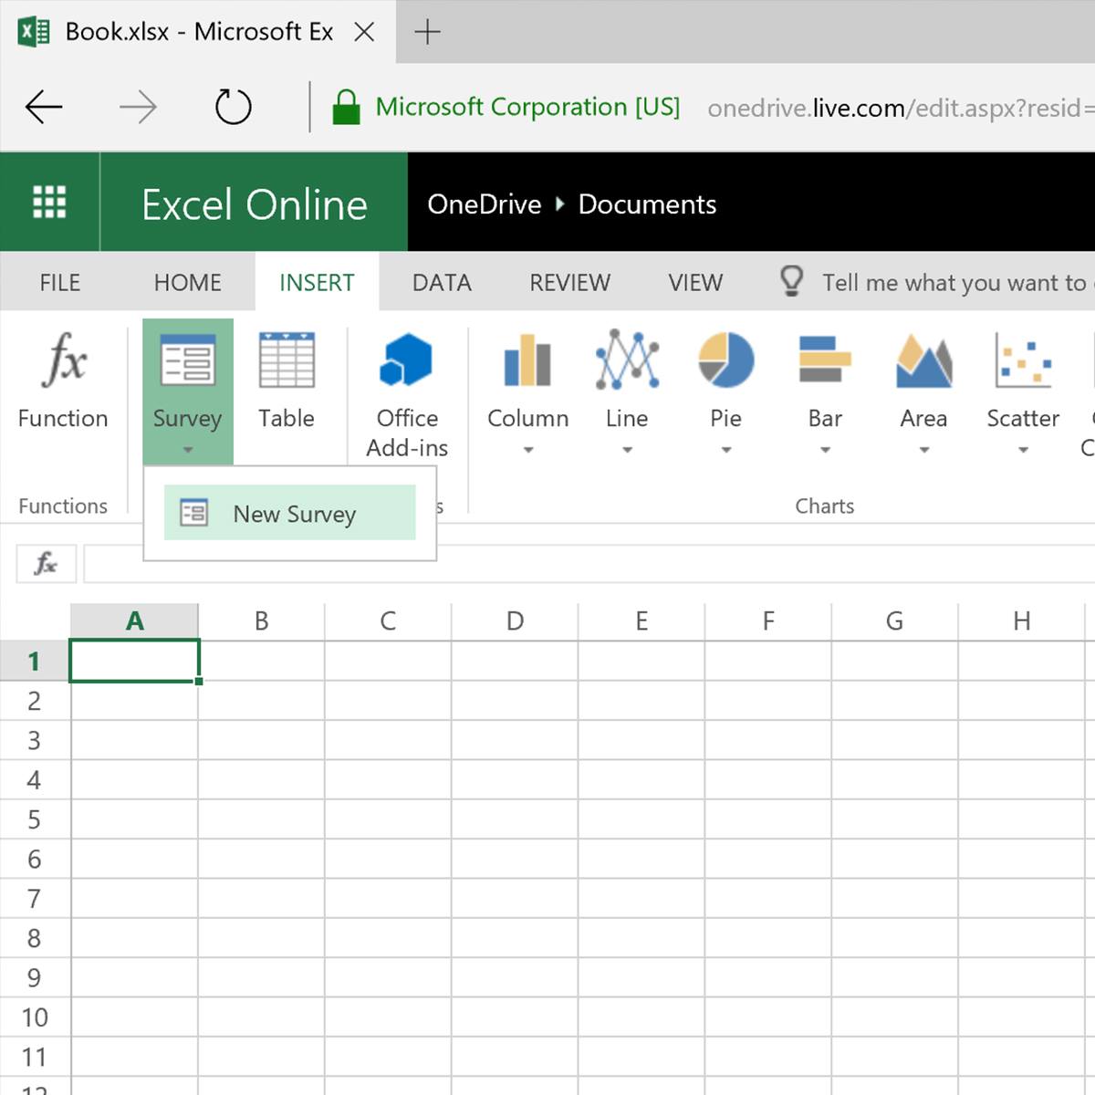Click the Pie chart icon
Screen dimensions: 1095x1095
pyautogui.click(x=726, y=360)
